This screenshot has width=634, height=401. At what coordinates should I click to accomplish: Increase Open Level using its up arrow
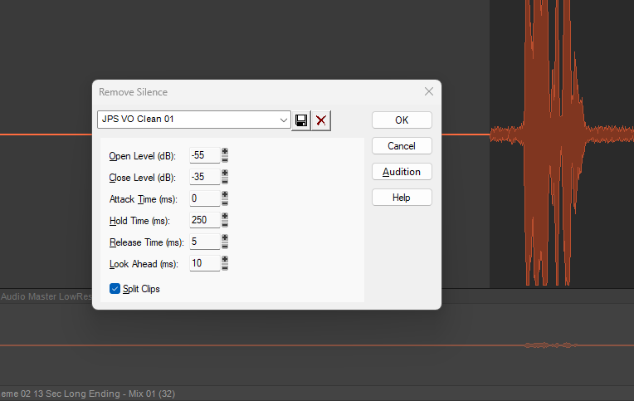click(225, 152)
